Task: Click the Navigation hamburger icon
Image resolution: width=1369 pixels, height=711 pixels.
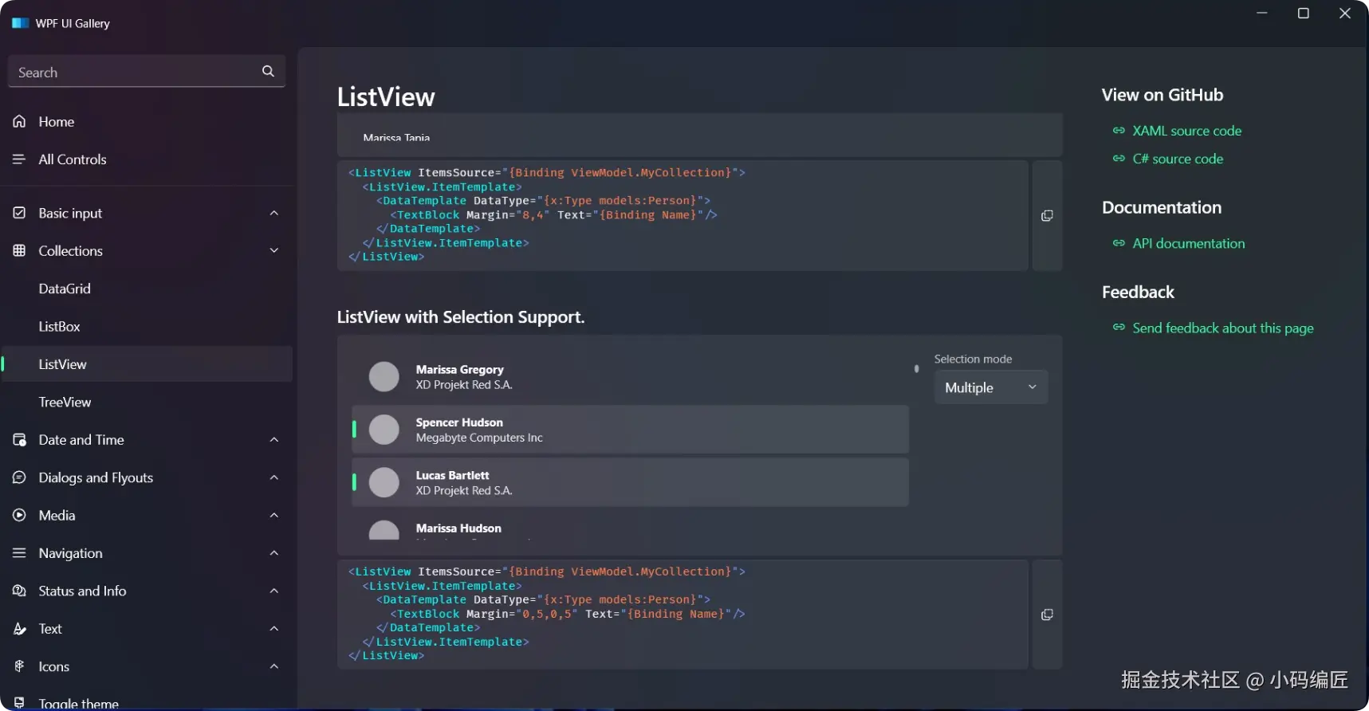Action: click(19, 552)
